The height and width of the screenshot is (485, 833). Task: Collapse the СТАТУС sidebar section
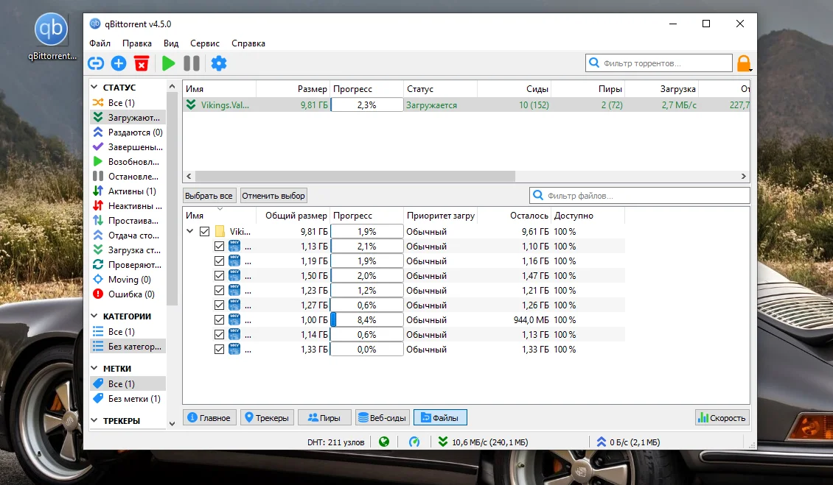(95, 88)
